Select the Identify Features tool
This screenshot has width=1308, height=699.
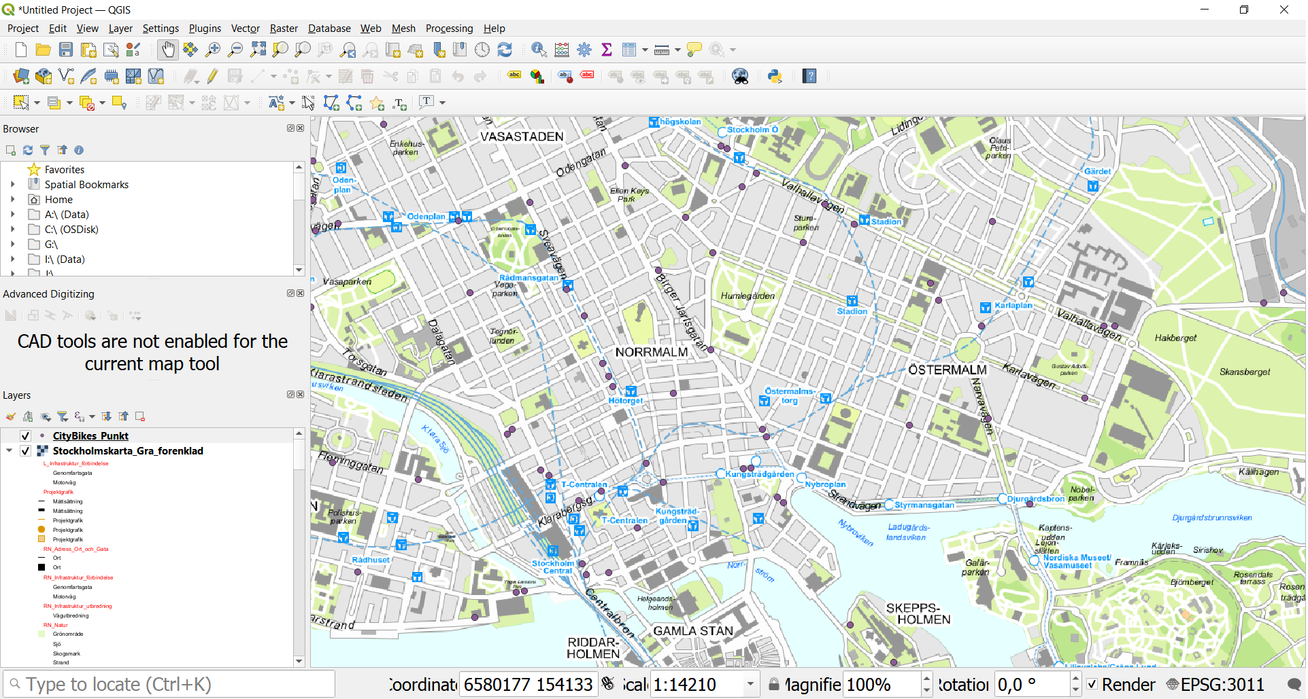click(x=539, y=50)
